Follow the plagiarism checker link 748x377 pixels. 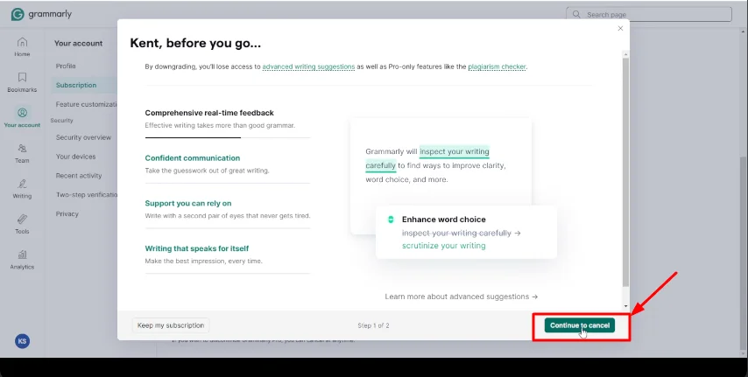pyautogui.click(x=497, y=66)
